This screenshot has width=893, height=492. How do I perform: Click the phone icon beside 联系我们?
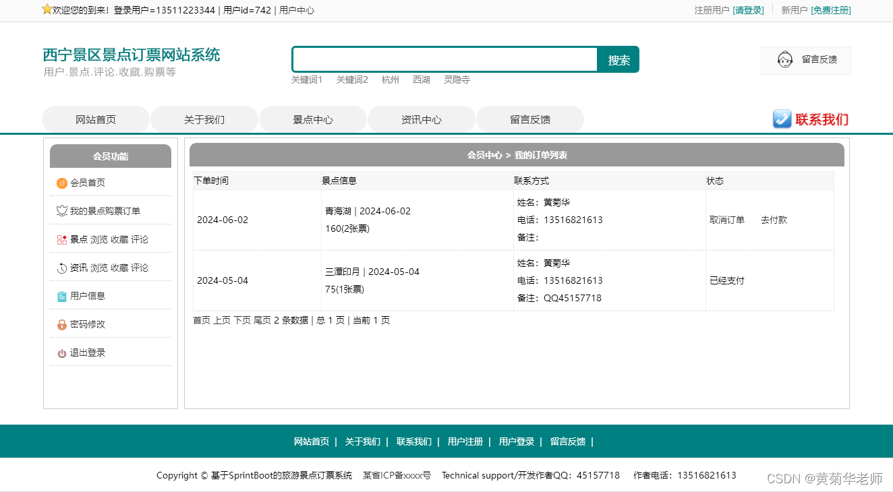(x=782, y=119)
